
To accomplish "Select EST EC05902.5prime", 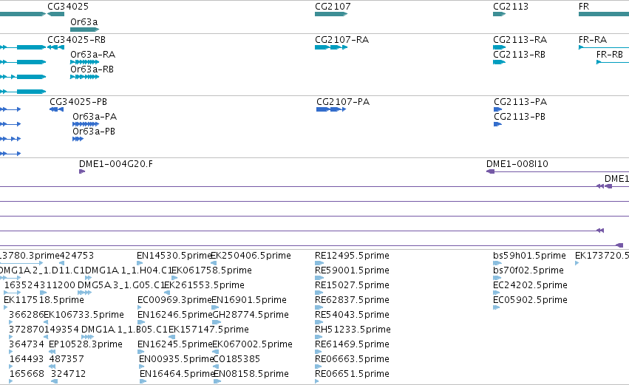I will [530, 300].
